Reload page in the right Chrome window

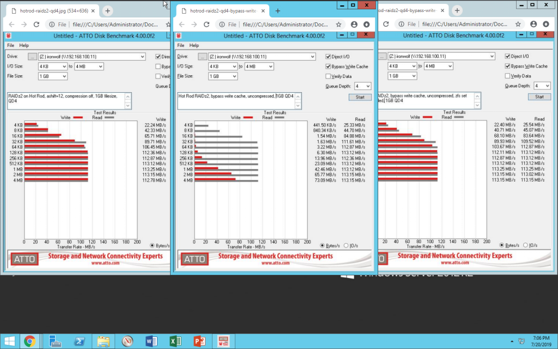pyautogui.click(x=386, y=24)
